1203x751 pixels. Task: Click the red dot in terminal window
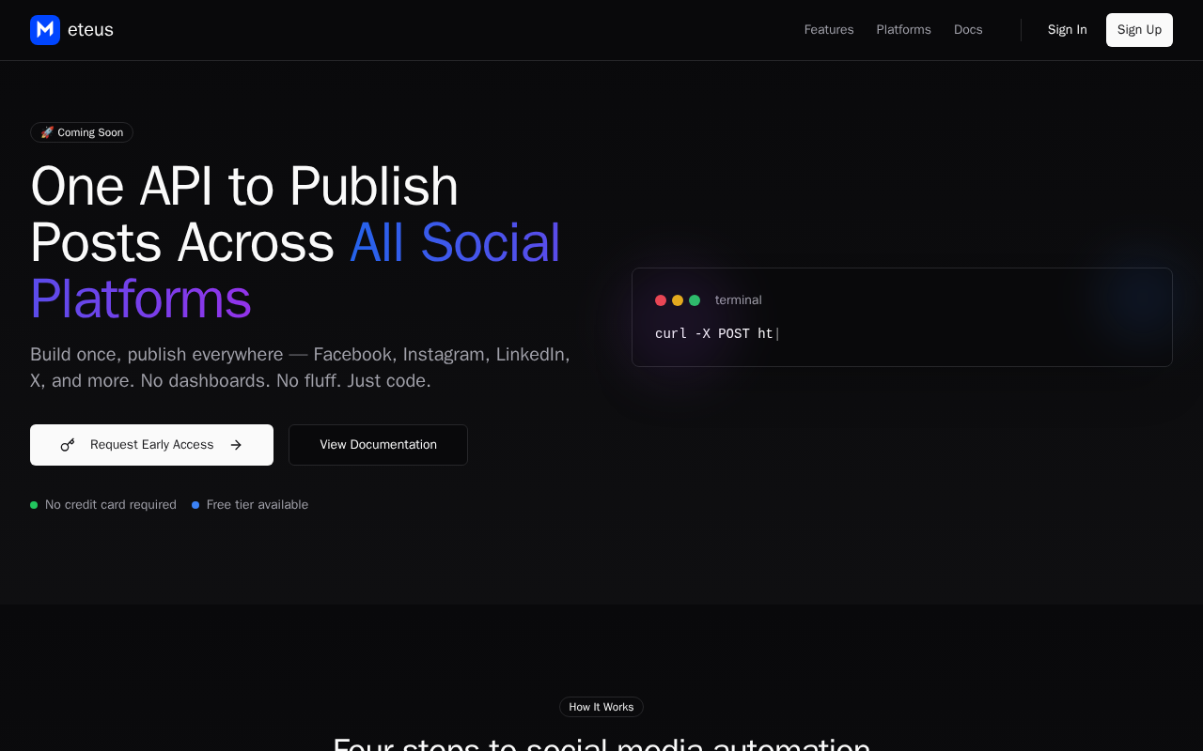click(x=661, y=300)
